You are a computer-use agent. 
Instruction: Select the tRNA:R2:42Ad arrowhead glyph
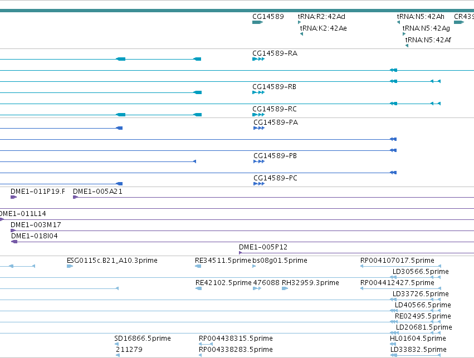click(299, 22)
